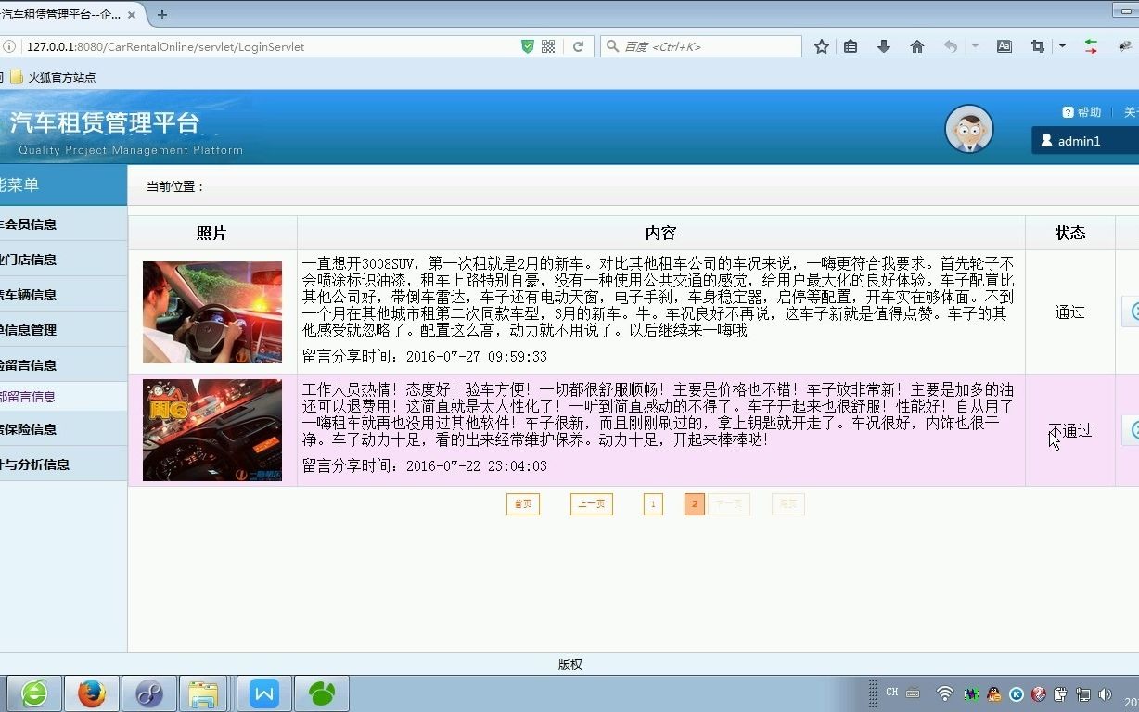
Task: Click the 上一页 pagination button
Action: coord(591,503)
